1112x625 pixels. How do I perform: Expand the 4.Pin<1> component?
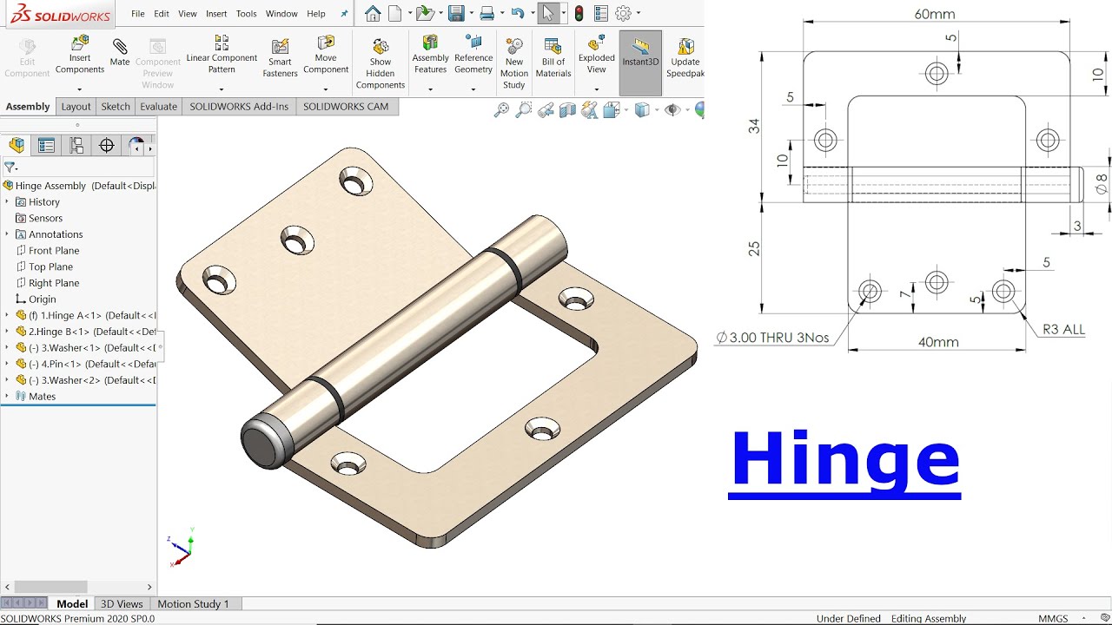7,364
